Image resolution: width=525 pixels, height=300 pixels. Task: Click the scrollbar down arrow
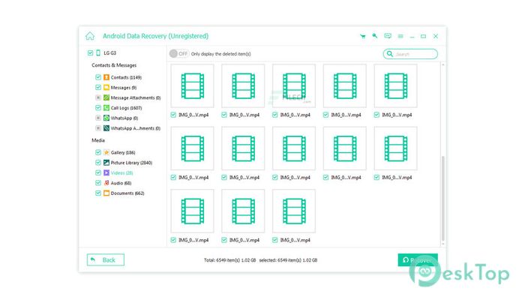443,244
